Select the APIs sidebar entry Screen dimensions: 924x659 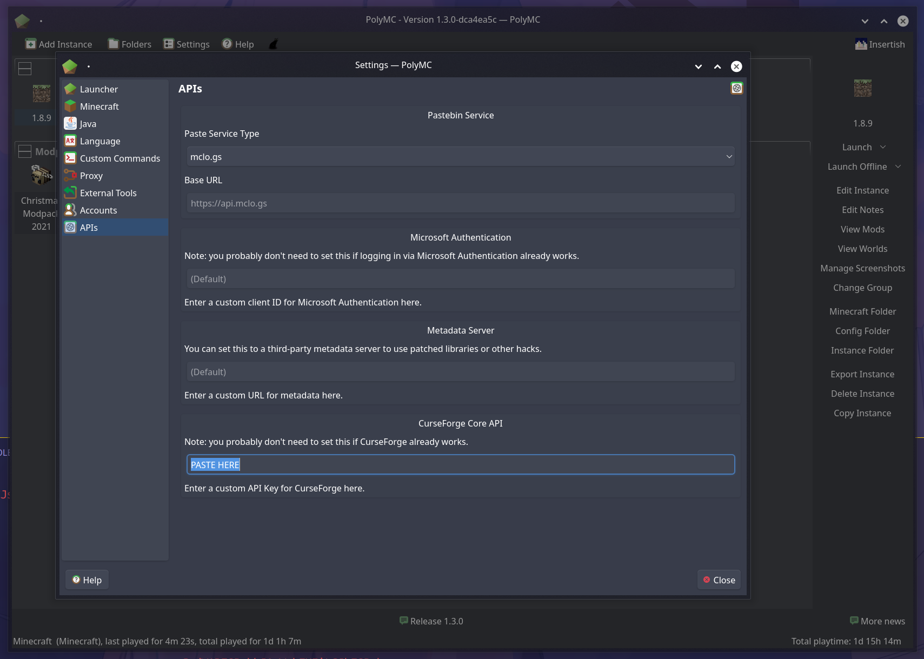tap(115, 228)
